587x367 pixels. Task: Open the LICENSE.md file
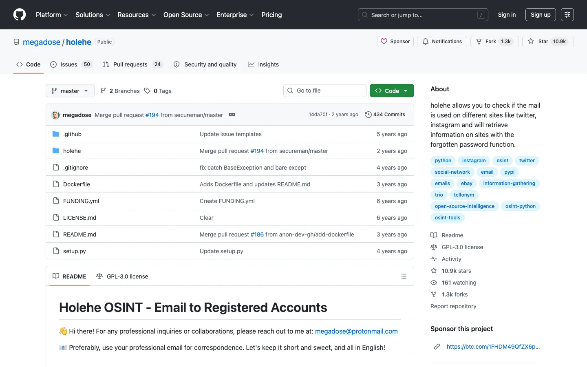pos(79,218)
